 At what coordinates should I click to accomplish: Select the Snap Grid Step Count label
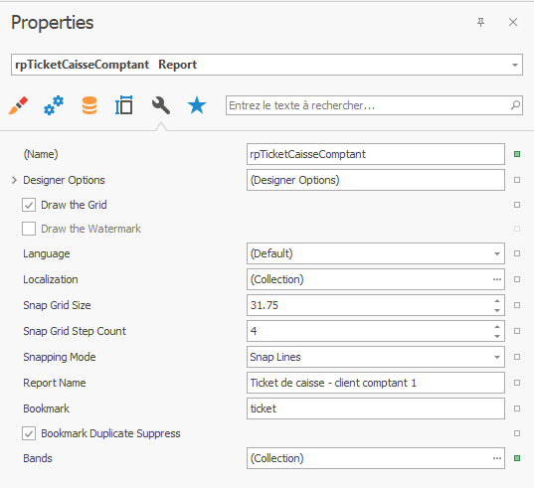click(75, 331)
